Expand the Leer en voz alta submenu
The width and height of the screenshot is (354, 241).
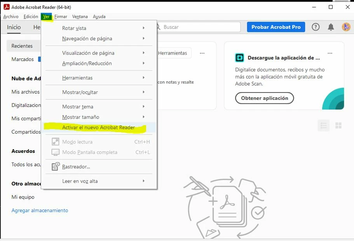point(144,181)
